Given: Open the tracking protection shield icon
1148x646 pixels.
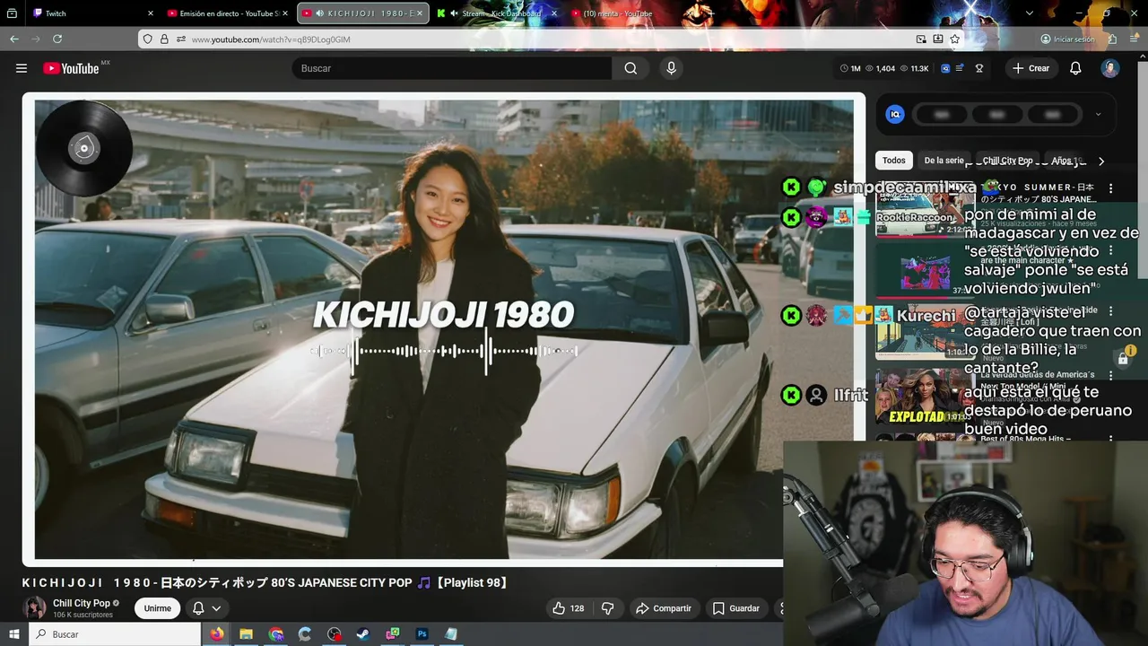Looking at the screenshot, I should tap(147, 39).
